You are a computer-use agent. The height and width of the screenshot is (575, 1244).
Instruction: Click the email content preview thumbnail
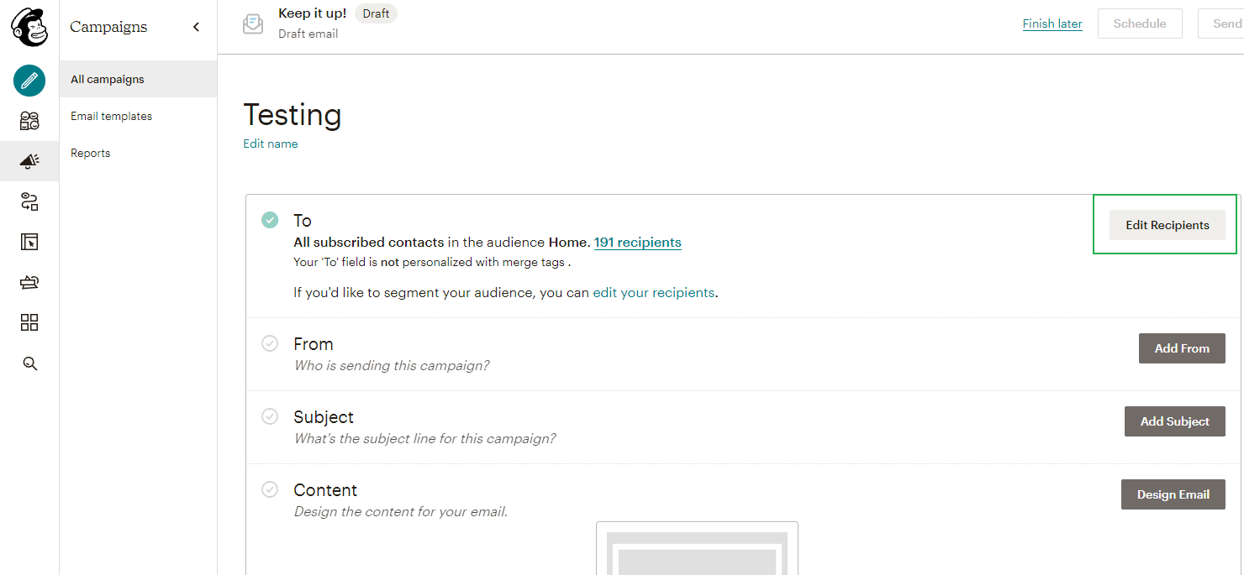697,549
